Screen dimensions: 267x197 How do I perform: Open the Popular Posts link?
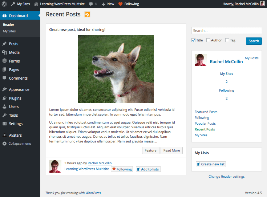[205, 123]
